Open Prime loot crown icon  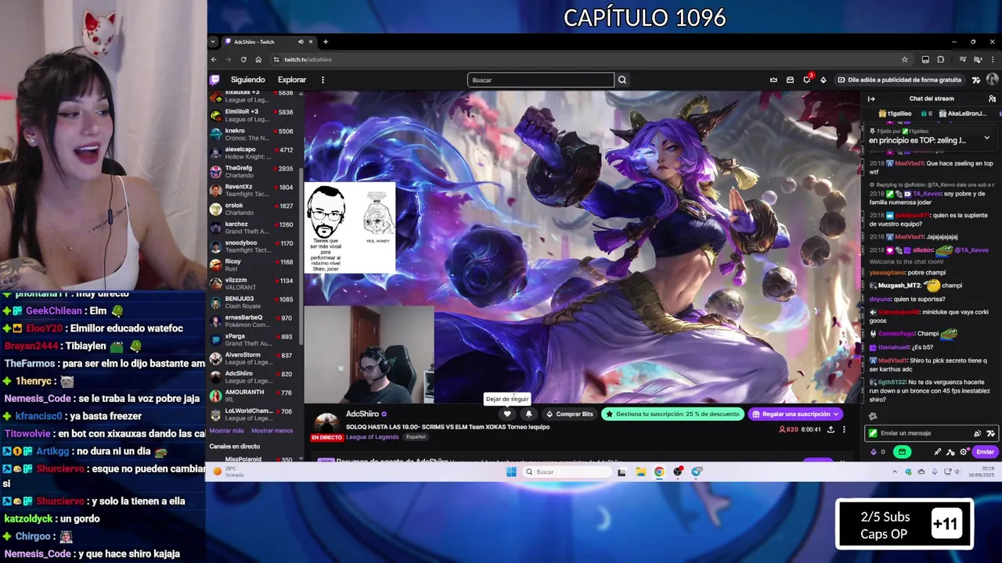[x=773, y=80]
